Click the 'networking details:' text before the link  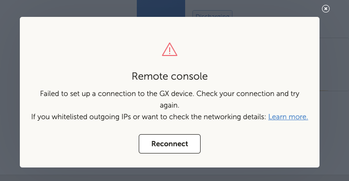pyautogui.click(x=235, y=117)
